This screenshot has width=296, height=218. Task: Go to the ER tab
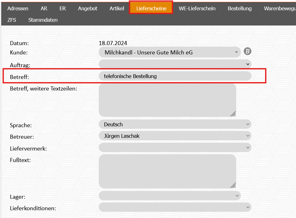[63, 8]
